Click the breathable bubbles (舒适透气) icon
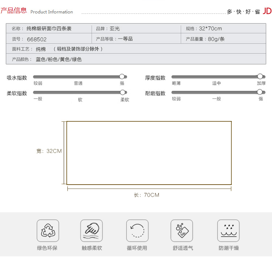Viewport: 272px width, 258px height. (x=182, y=230)
